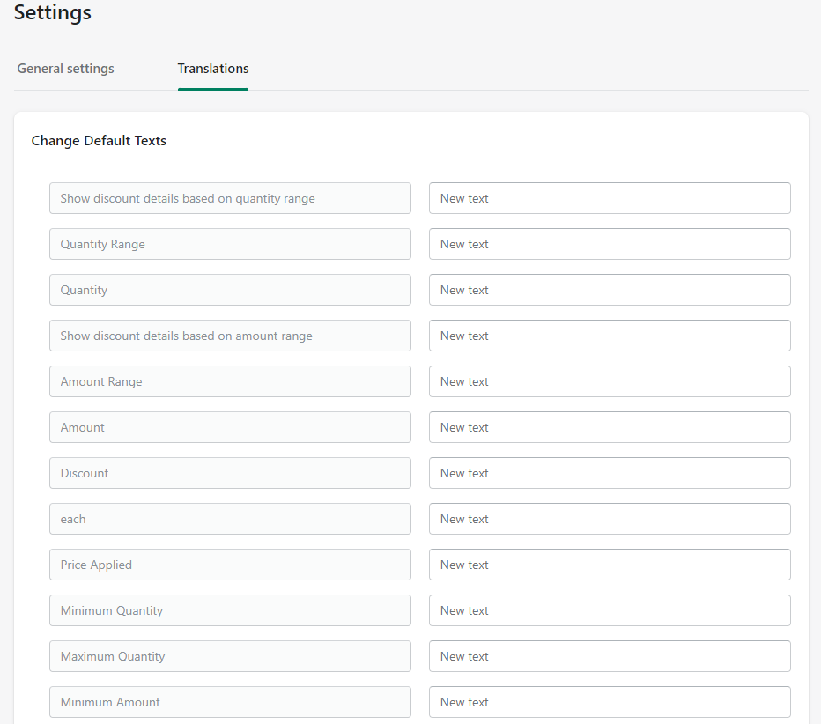Image resolution: width=821 pixels, height=724 pixels.
Task: Focus New text field beside Quantity Range
Action: (610, 244)
